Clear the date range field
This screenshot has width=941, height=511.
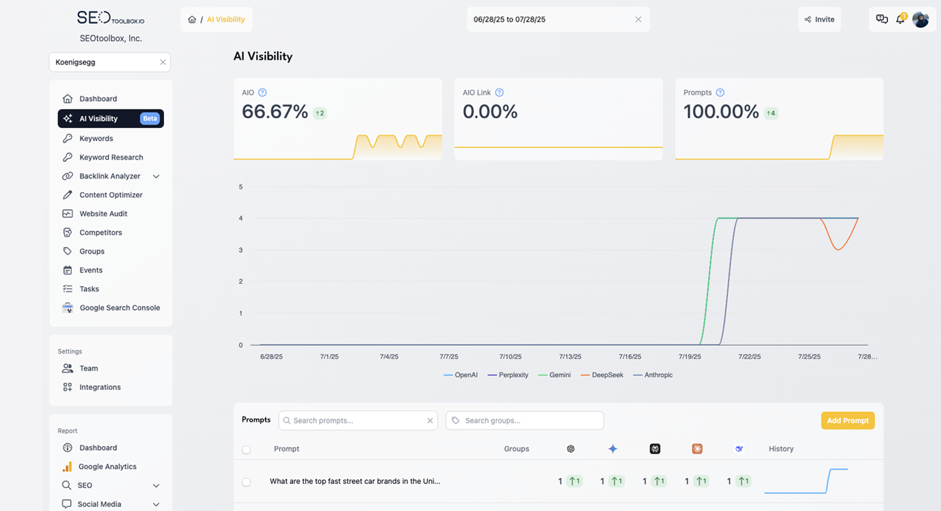coord(638,20)
